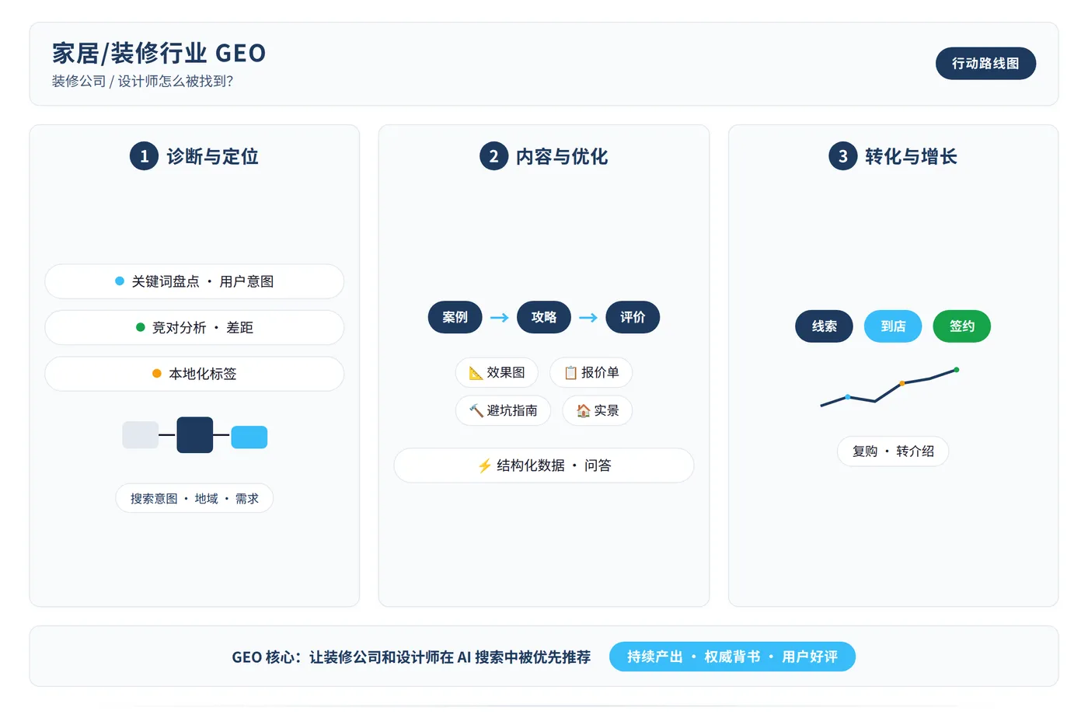Click the arrow between 案例 and 攻略
Screen dimensions: 1088x725
click(500, 317)
